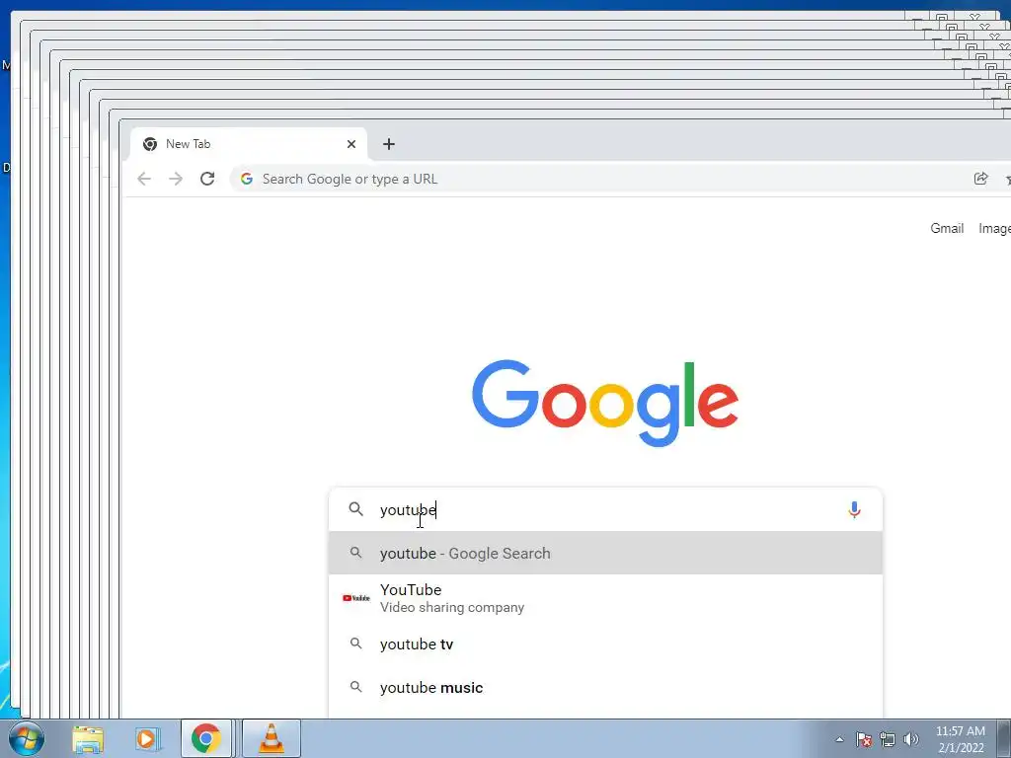Click the search box containing youtube
1011x758 pixels.
pyautogui.click(x=605, y=510)
